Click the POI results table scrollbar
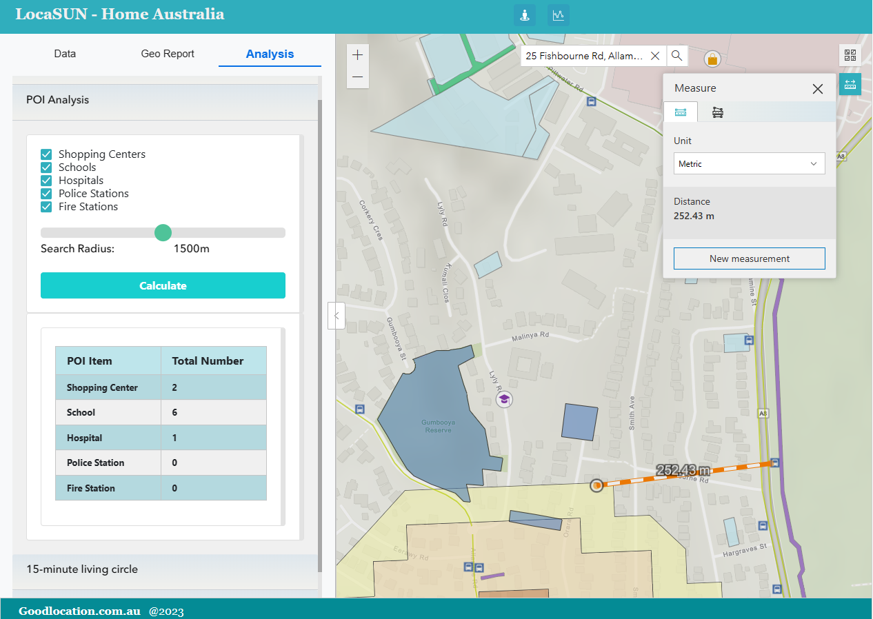 (x=283, y=427)
